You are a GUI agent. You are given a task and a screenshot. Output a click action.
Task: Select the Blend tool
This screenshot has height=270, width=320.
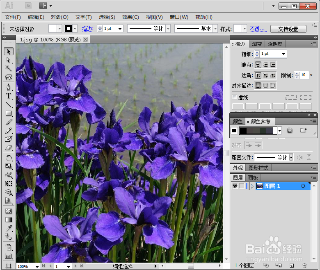(9, 237)
